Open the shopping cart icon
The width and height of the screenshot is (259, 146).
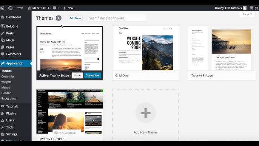(x=251, y=8)
